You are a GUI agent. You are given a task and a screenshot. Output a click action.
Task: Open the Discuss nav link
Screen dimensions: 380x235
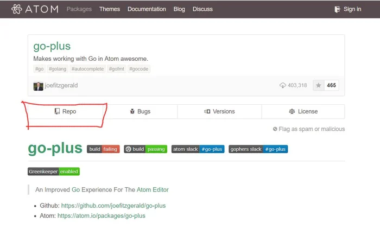click(x=202, y=9)
